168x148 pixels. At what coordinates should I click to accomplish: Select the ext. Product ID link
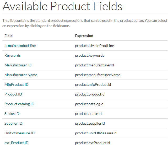pyautogui.click(x=17, y=143)
